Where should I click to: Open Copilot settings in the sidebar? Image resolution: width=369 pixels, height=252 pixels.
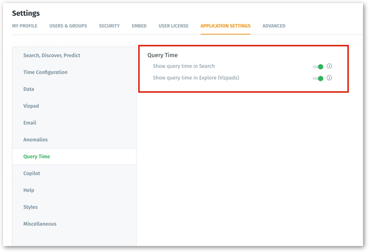32,173
